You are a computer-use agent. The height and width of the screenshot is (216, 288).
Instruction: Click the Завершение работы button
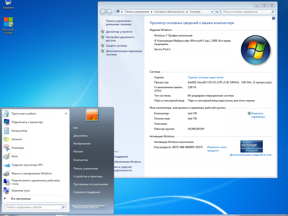tap(86, 207)
